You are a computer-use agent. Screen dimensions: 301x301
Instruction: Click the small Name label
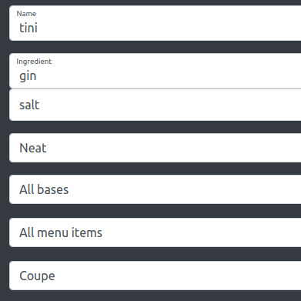pyautogui.click(x=26, y=14)
